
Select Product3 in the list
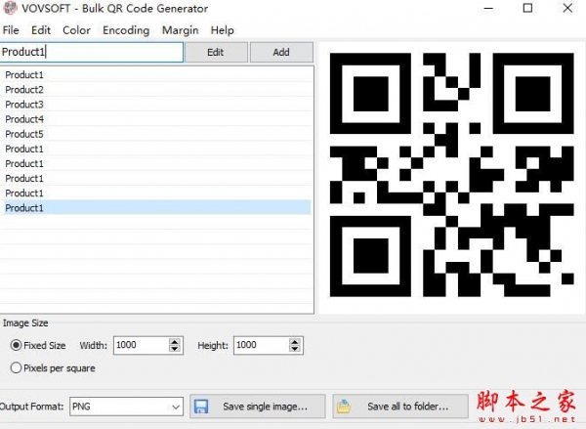(156, 105)
